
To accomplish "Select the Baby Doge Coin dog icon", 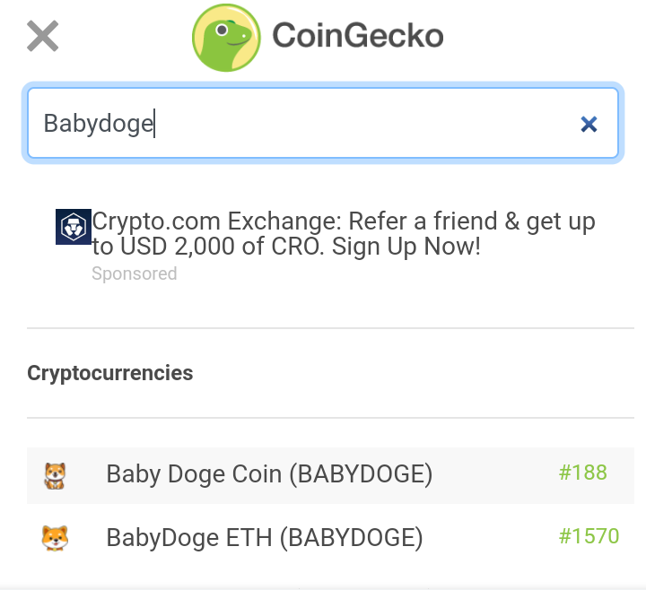I will click(x=55, y=475).
